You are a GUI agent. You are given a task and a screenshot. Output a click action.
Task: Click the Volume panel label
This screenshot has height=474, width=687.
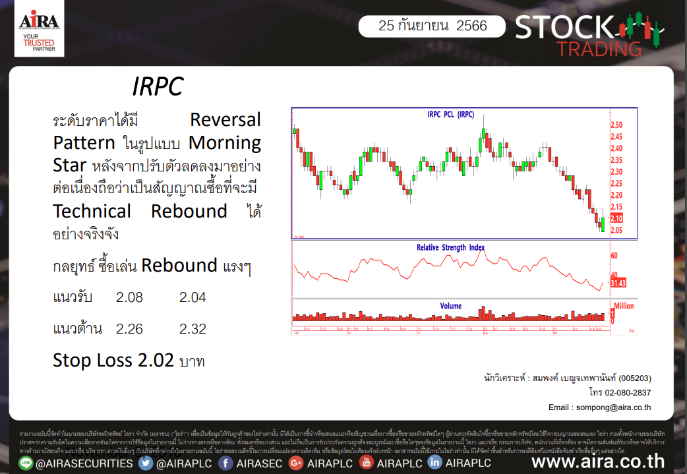click(x=451, y=306)
